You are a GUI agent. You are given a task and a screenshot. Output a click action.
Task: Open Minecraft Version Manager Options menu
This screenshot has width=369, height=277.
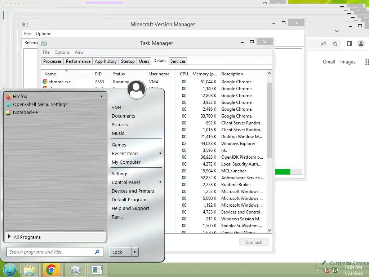pyautogui.click(x=43, y=34)
